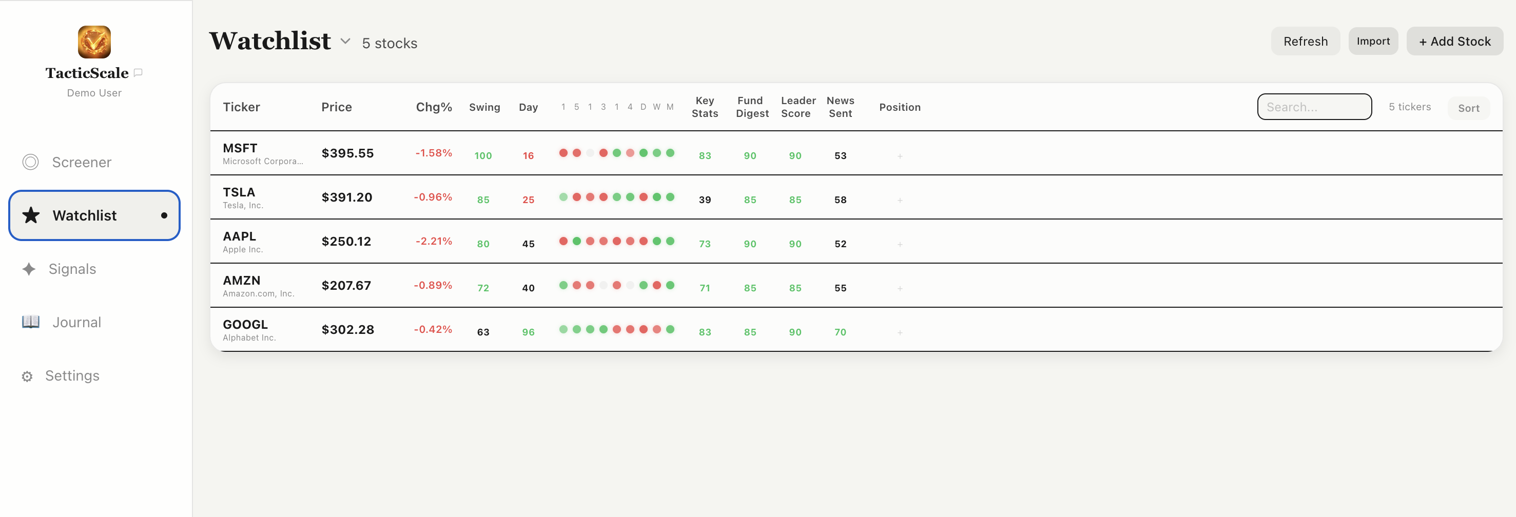The height and width of the screenshot is (517, 1516).
Task: Select the Screener icon in the sidebar
Action: pyautogui.click(x=30, y=162)
